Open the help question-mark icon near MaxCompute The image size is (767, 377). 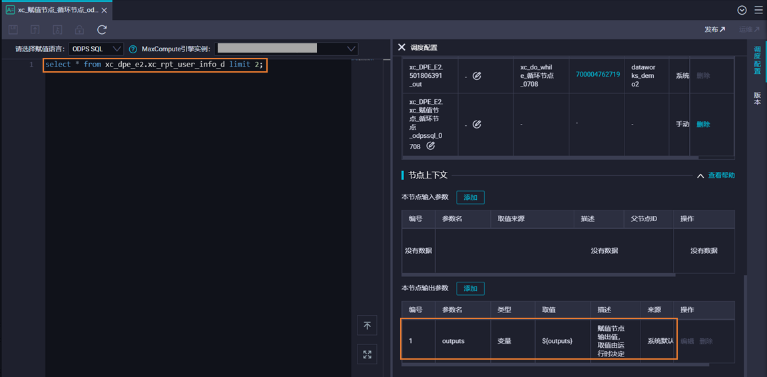pos(133,49)
